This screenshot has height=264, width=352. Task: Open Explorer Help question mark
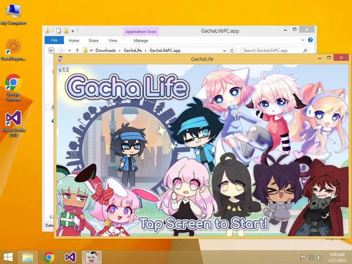[x=310, y=40]
